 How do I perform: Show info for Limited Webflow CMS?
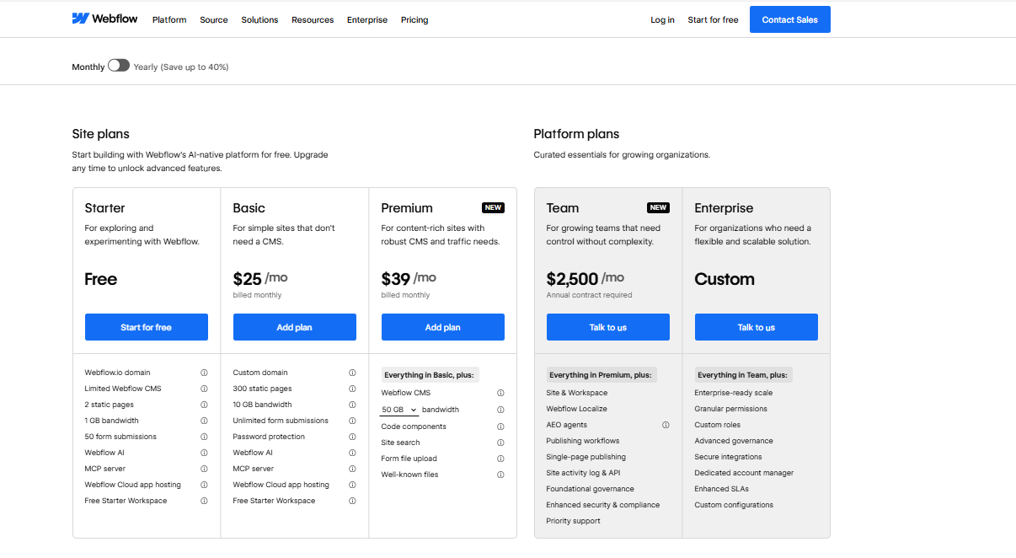coord(204,389)
